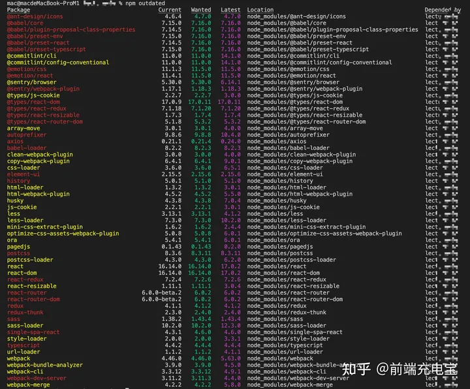Click Current version 1.38.2 of sass

pyautogui.click(x=172, y=320)
